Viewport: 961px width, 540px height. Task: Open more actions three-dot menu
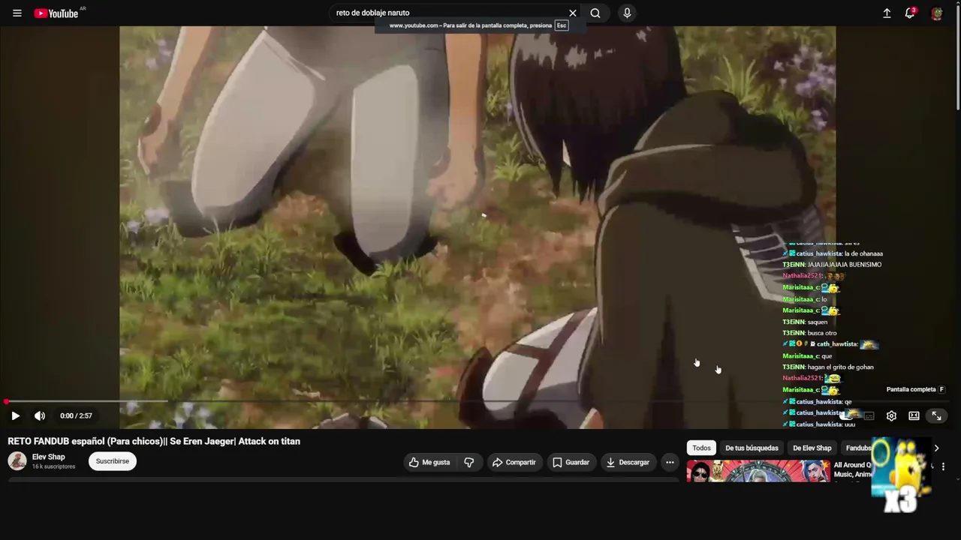tap(670, 463)
